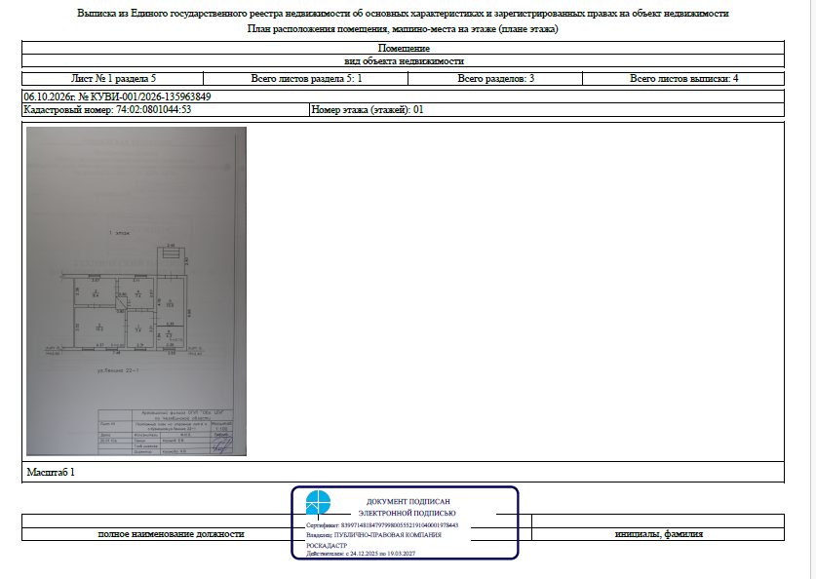Click the 'вид объекта недвижимости' caption

pyautogui.click(x=404, y=60)
